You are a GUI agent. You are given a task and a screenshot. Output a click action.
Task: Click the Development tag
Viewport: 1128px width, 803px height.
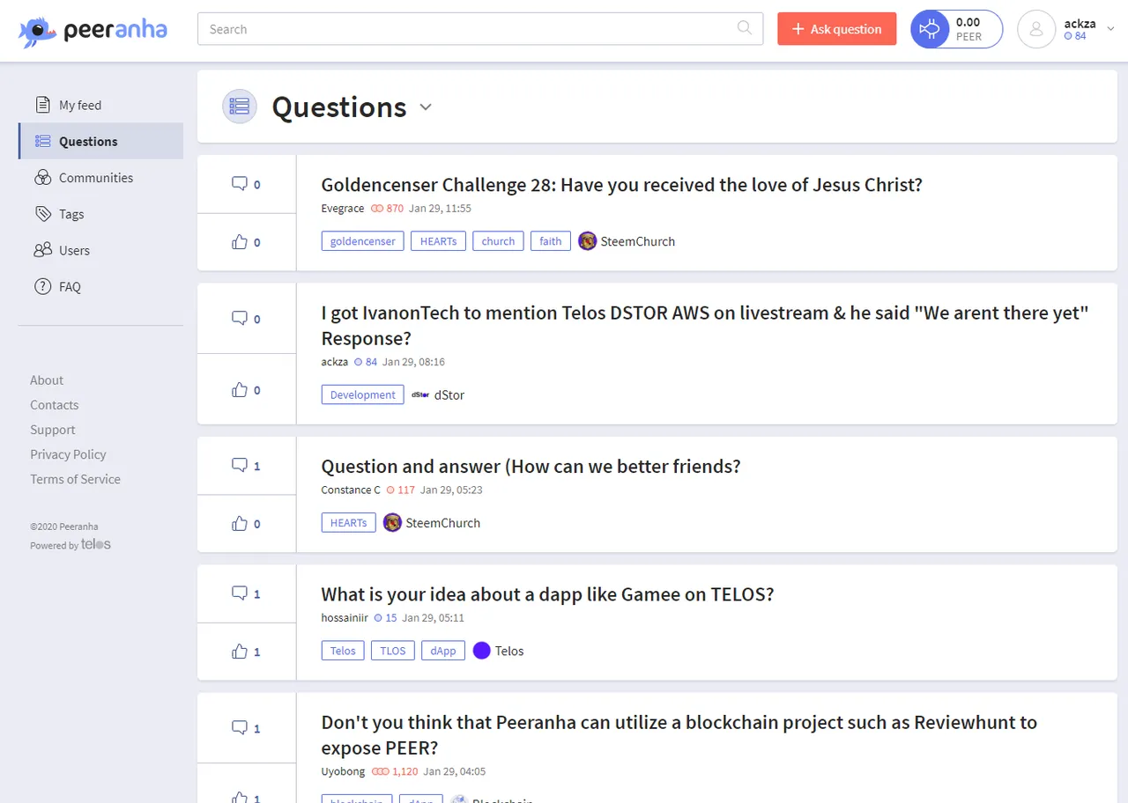[x=363, y=395]
